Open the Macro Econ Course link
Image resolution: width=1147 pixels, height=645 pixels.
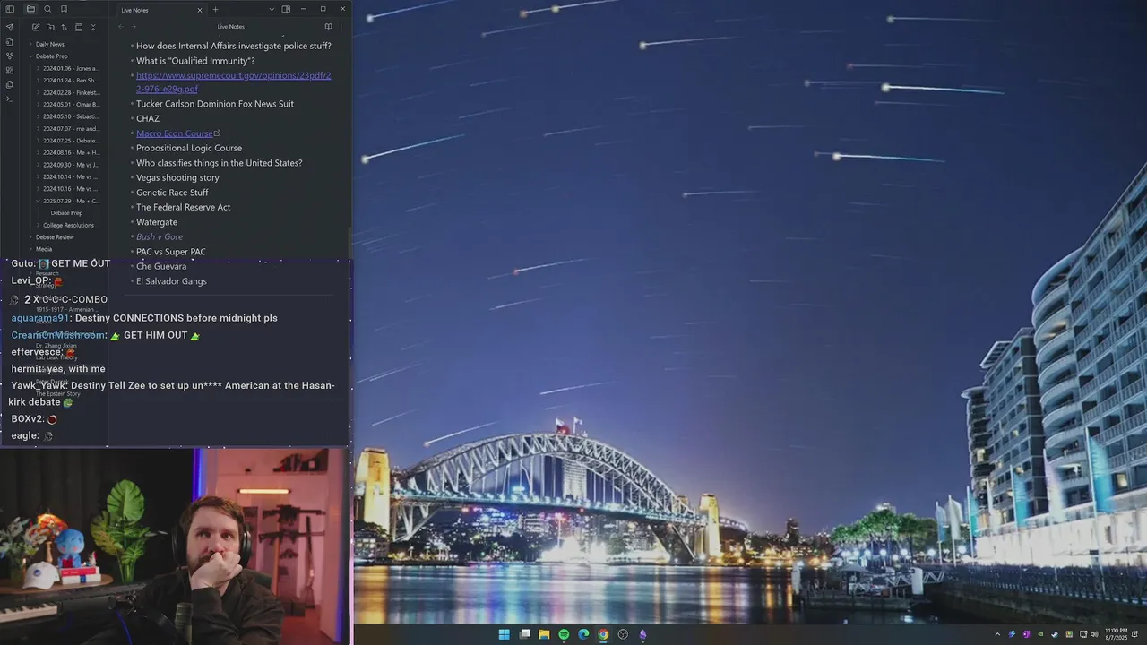(175, 133)
